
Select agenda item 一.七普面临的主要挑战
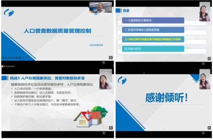(x=153, y=20)
